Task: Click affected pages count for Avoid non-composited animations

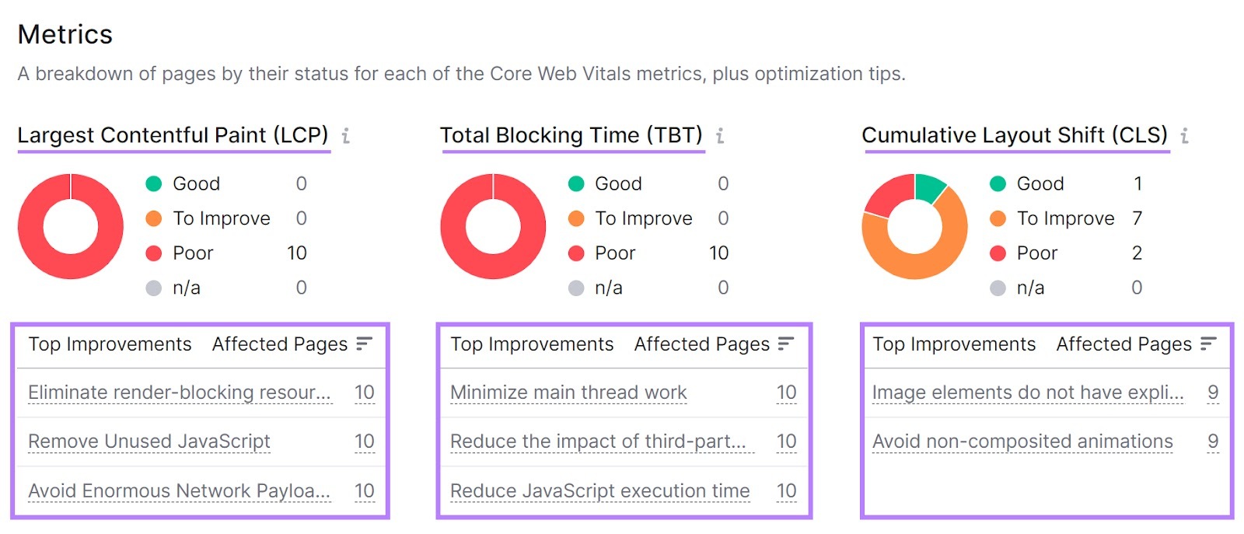Action: click(x=1213, y=442)
